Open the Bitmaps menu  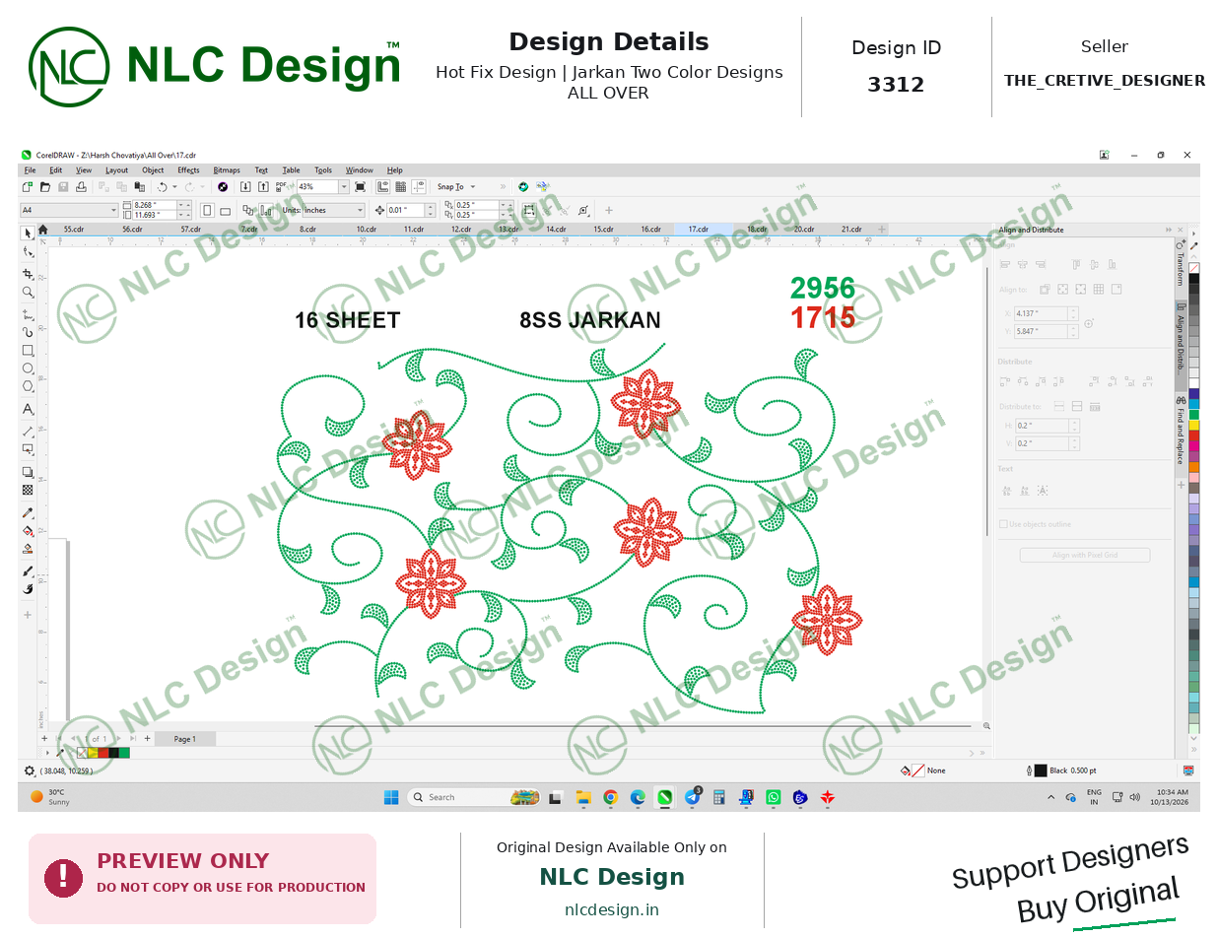pos(227,170)
